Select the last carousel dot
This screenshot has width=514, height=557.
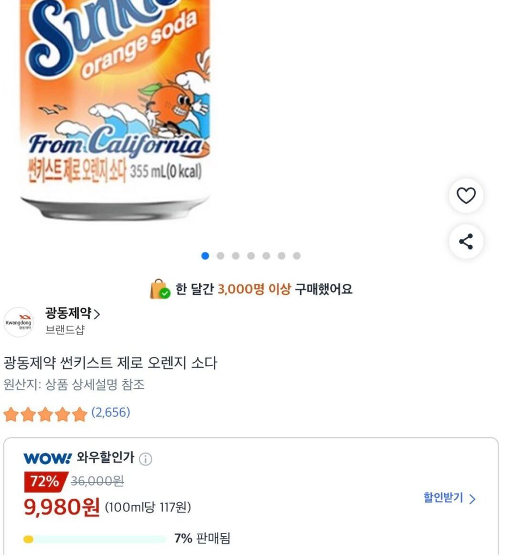click(x=297, y=254)
